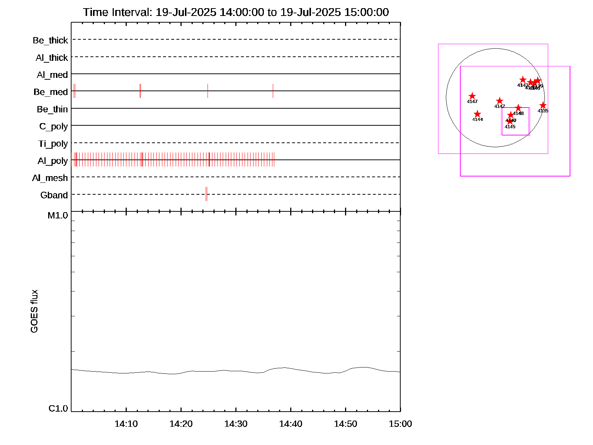Click the Be_thick filter row label
The width and height of the screenshot is (593, 445).
[x=50, y=40]
